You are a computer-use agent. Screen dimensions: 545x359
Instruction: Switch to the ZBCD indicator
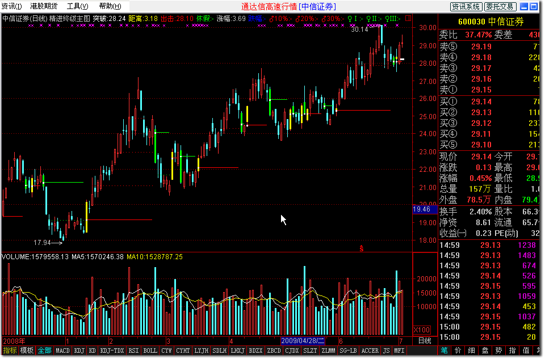coord(274,350)
